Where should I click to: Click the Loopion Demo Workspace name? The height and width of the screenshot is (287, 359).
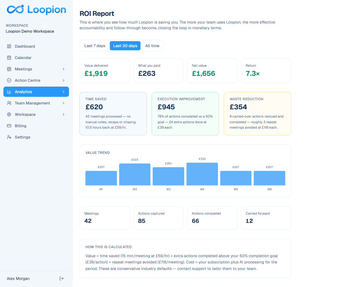(30, 31)
